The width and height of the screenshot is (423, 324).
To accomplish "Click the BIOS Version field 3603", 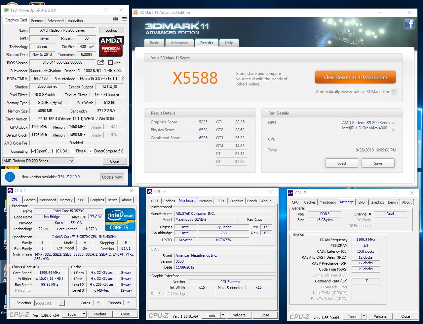I will [223, 261].
